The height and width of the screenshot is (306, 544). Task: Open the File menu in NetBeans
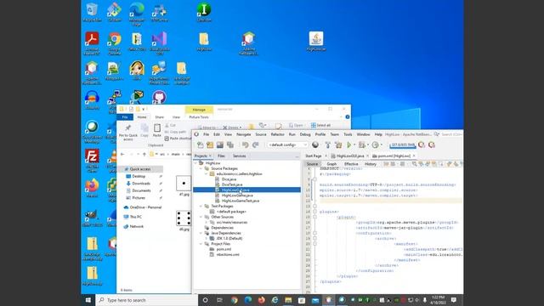(206, 134)
